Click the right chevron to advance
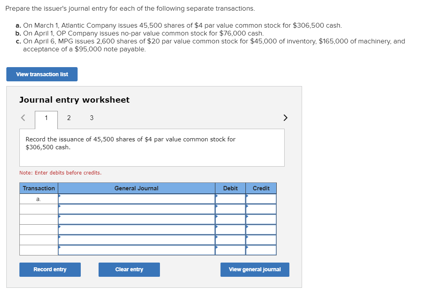The height and width of the screenshot is (306, 422). pos(285,118)
